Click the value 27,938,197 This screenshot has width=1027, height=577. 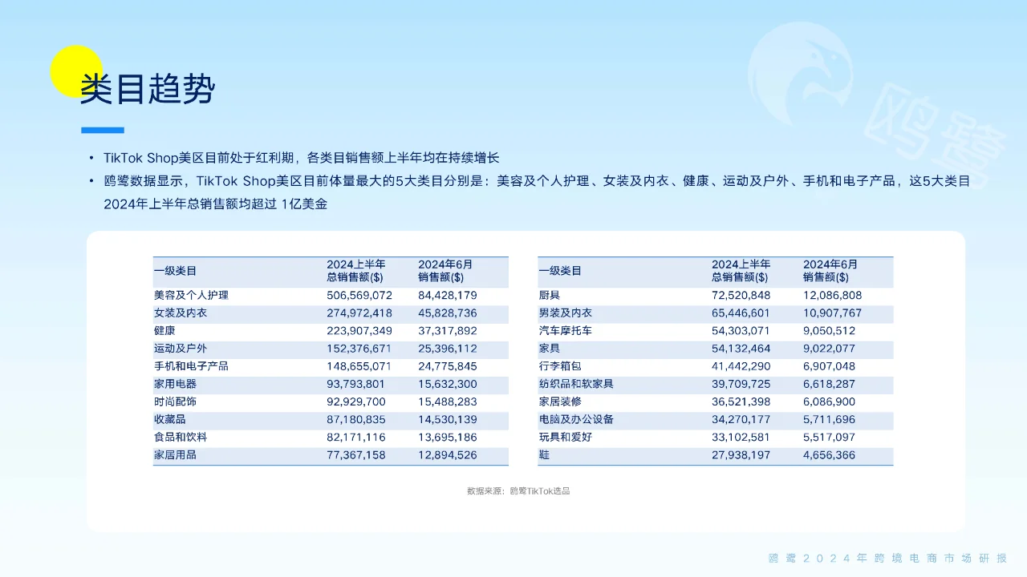(741, 455)
